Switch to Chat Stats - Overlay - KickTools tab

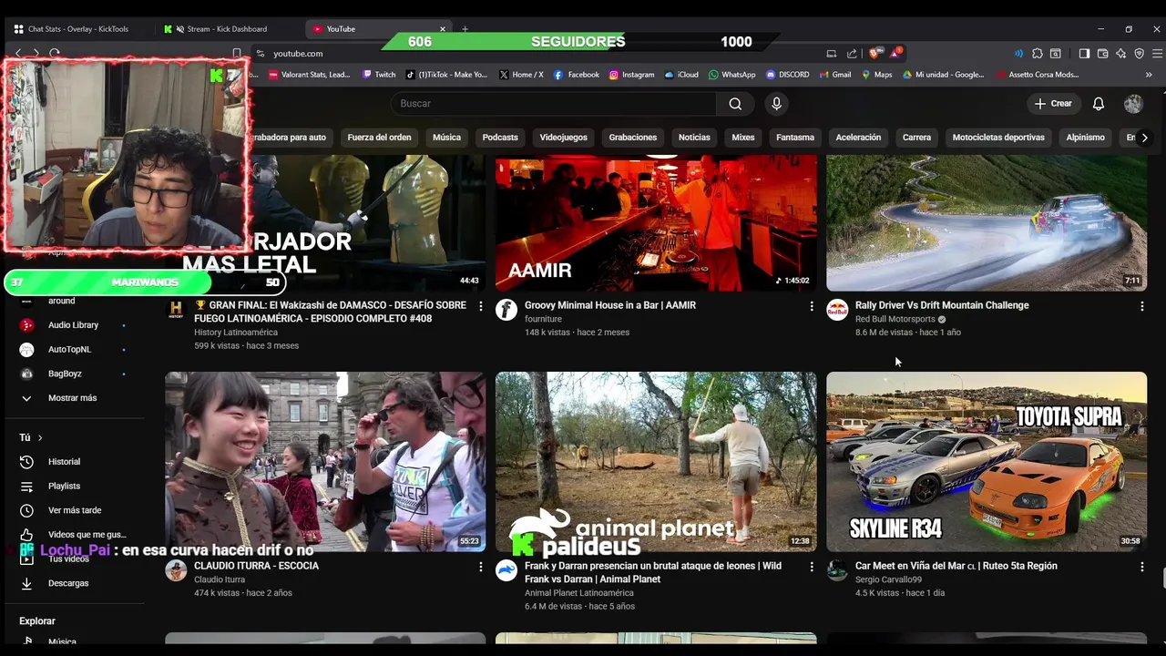pos(78,29)
